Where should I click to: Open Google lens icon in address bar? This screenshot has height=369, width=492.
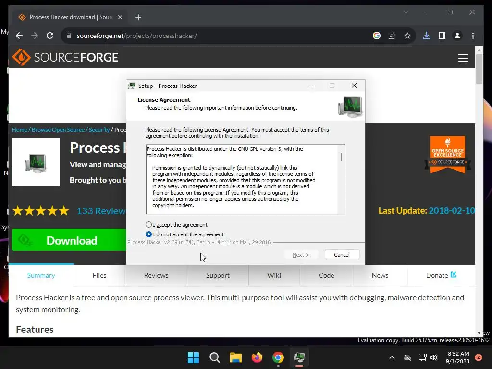377,36
